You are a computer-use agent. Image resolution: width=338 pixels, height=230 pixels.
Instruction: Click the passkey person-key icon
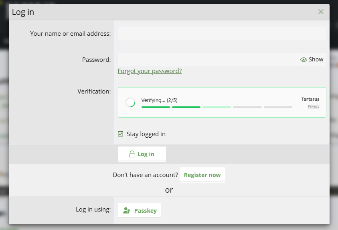click(x=127, y=210)
